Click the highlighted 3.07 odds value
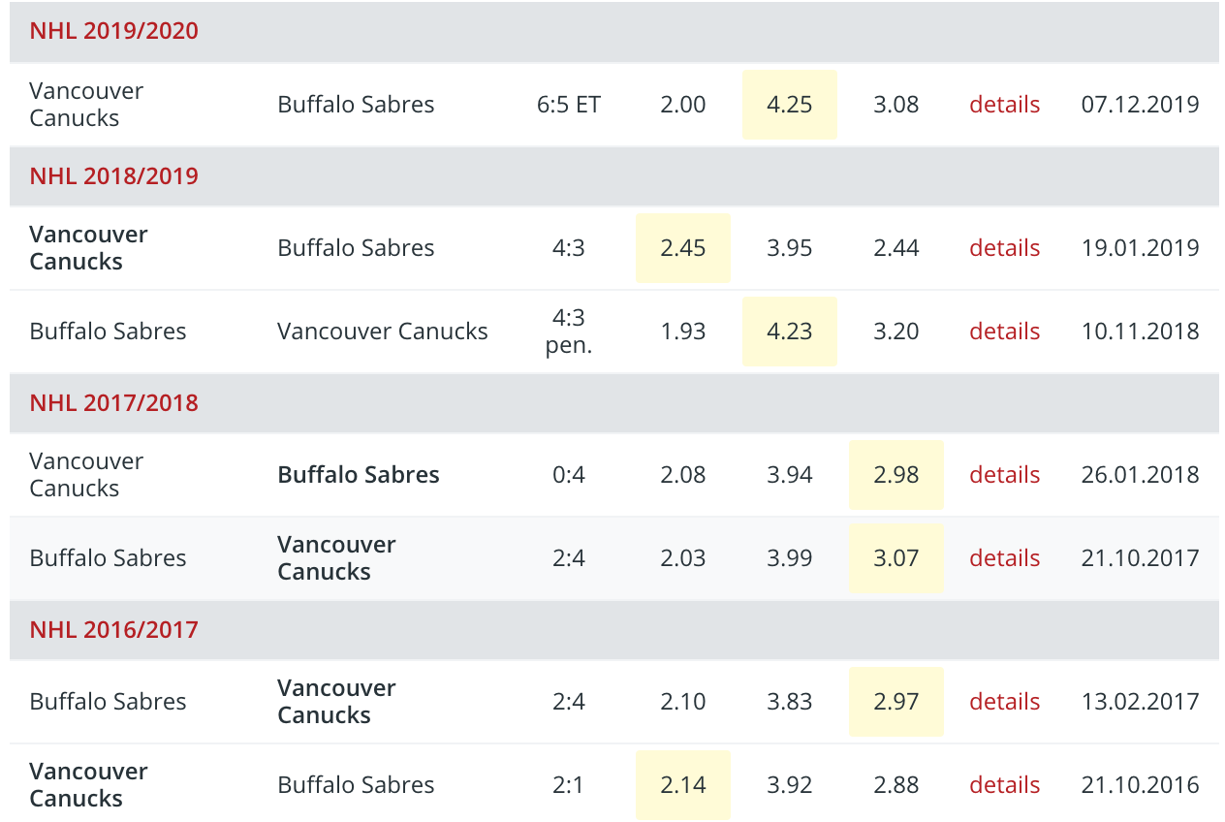 point(895,558)
